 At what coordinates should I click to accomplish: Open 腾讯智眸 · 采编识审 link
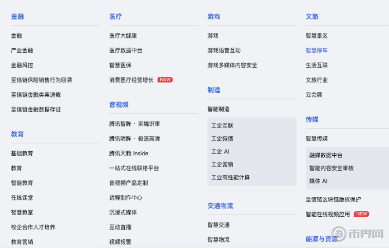coord(134,124)
